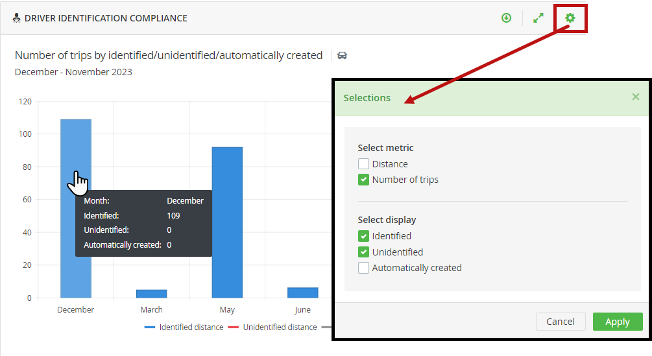Click the 'May' axis label

coord(227,309)
